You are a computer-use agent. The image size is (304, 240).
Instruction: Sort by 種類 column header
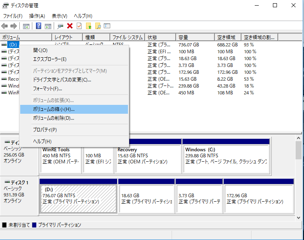click(96, 37)
